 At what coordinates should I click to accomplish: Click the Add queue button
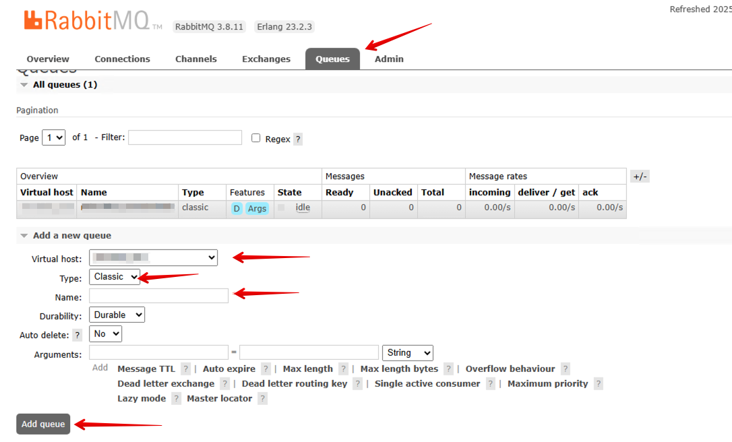tap(43, 424)
